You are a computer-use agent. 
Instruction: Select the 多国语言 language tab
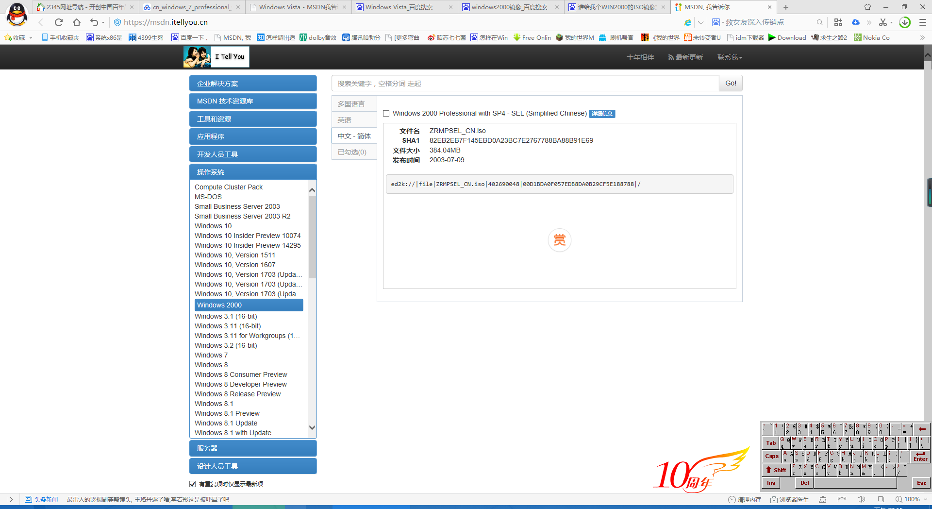click(354, 104)
